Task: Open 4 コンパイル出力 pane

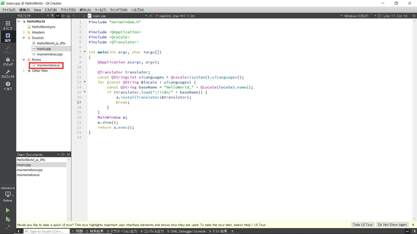Action: pos(152,231)
